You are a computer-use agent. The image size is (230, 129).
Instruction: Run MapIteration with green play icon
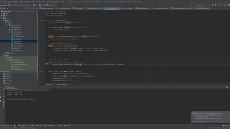point(210,5)
